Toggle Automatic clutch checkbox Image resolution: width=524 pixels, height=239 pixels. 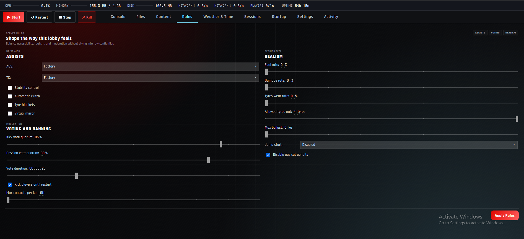tap(10, 97)
